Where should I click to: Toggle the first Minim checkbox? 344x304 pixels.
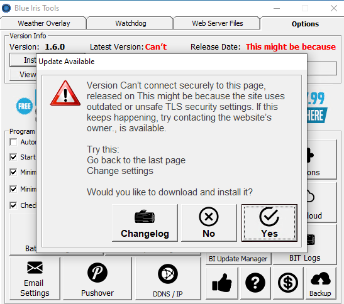13,172
